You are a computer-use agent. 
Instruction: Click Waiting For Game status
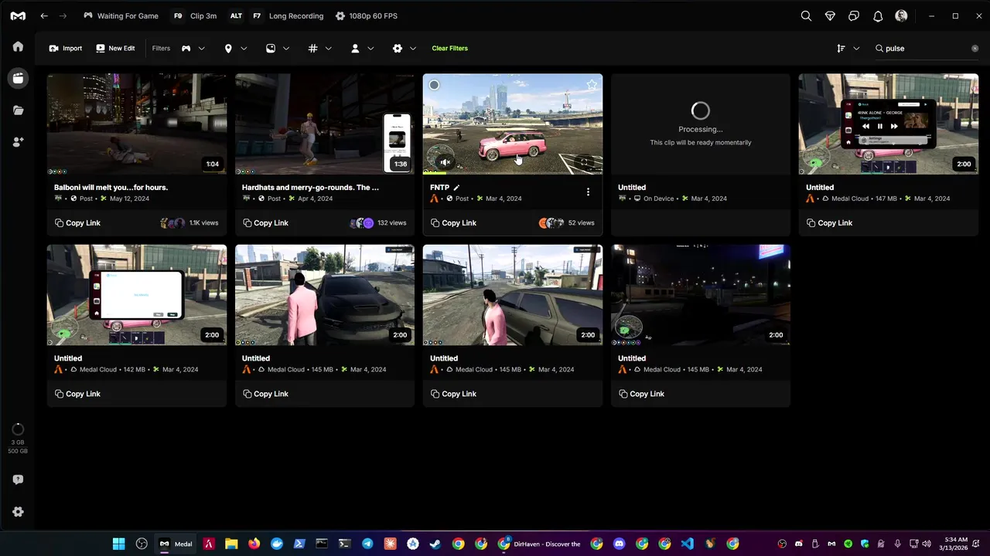pos(121,15)
